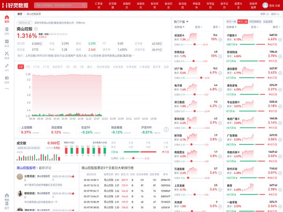Add 影视院线 with its plus icon
283x212 pixels.
[280, 56]
